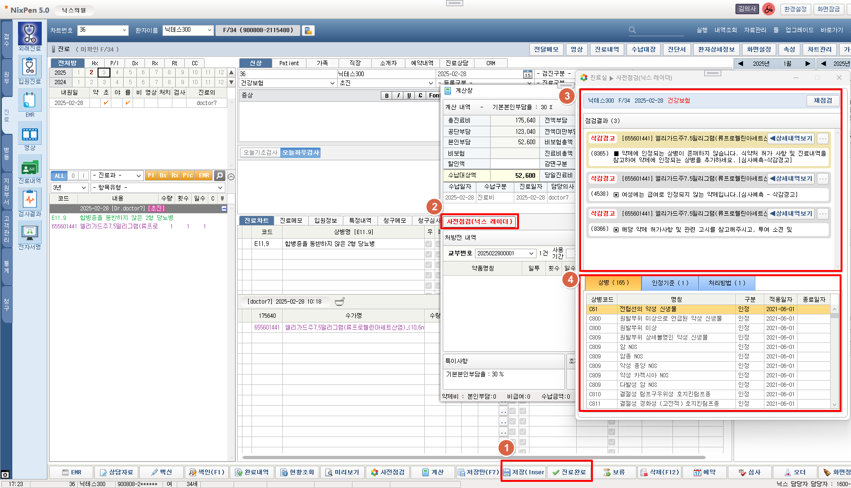
Task: Click the 재점검 recheck button
Action: pos(823,100)
